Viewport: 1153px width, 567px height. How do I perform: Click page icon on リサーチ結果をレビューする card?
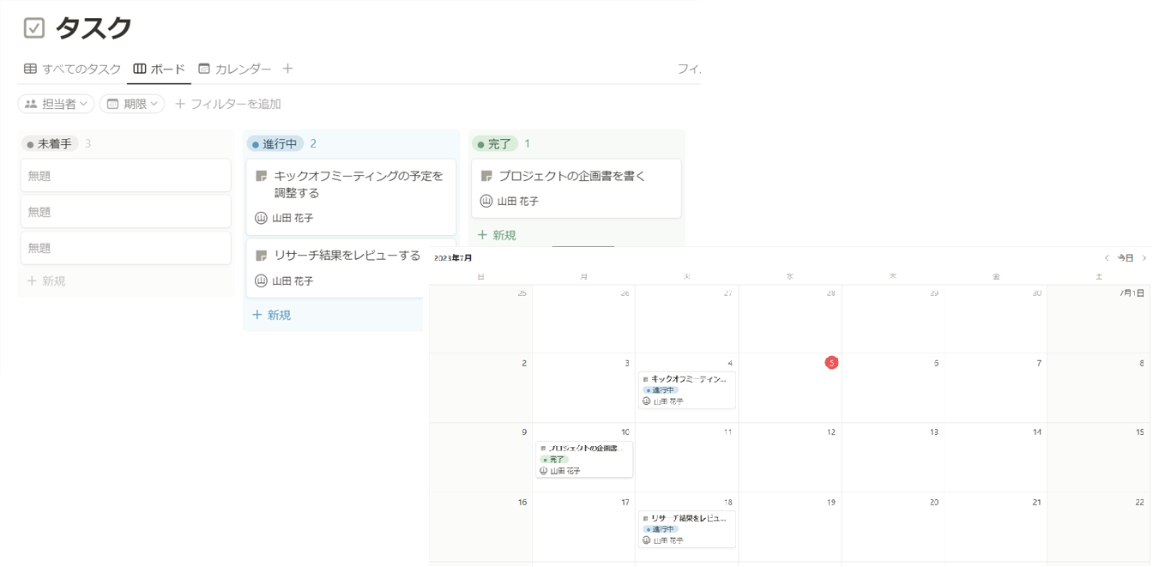[x=262, y=256]
